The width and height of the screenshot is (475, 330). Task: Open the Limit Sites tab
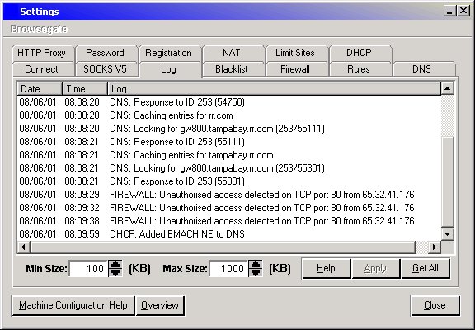[297, 53]
